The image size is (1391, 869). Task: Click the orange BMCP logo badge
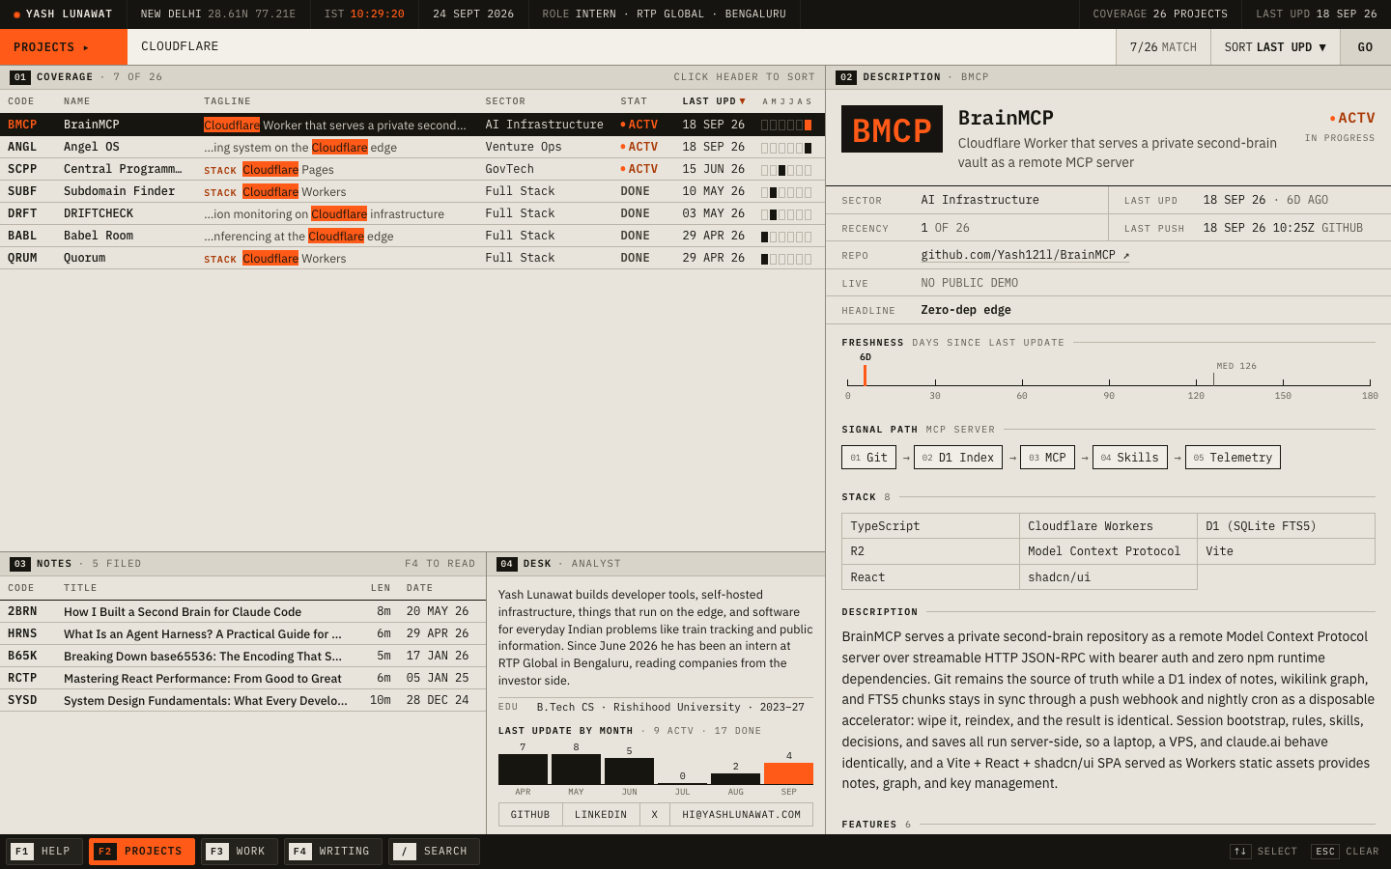(x=892, y=128)
